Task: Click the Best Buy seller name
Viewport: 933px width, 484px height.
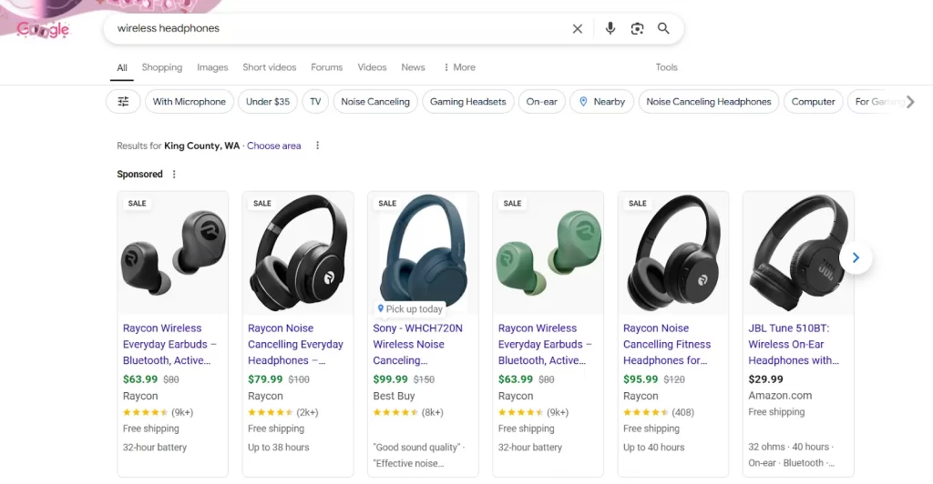Action: (x=394, y=396)
